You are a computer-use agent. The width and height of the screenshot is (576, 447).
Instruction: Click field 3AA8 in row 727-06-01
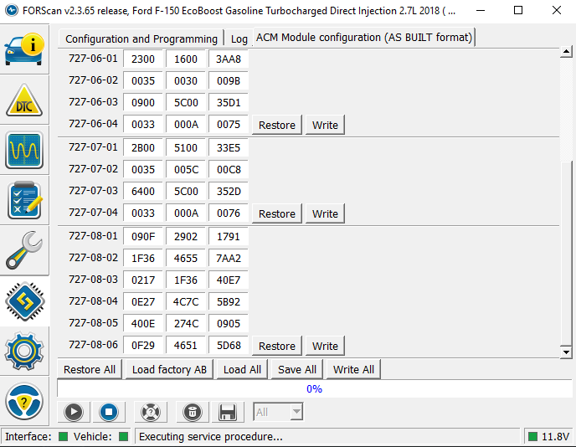click(x=228, y=59)
